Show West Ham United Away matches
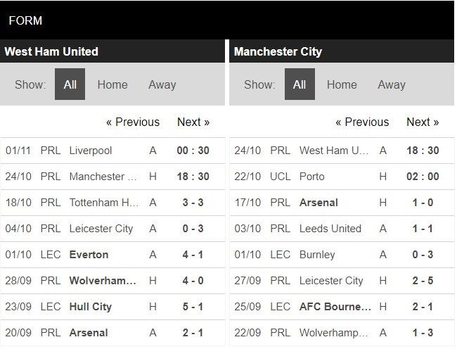 point(162,85)
